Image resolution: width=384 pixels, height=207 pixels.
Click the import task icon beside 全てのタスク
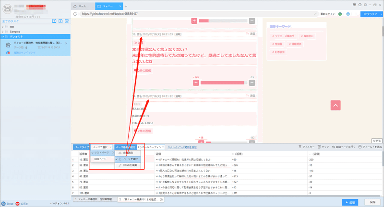coord(54,21)
